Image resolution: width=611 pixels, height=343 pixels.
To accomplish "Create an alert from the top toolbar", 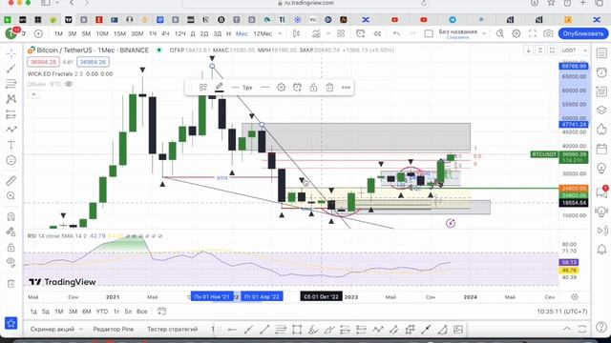I will 361,34.
